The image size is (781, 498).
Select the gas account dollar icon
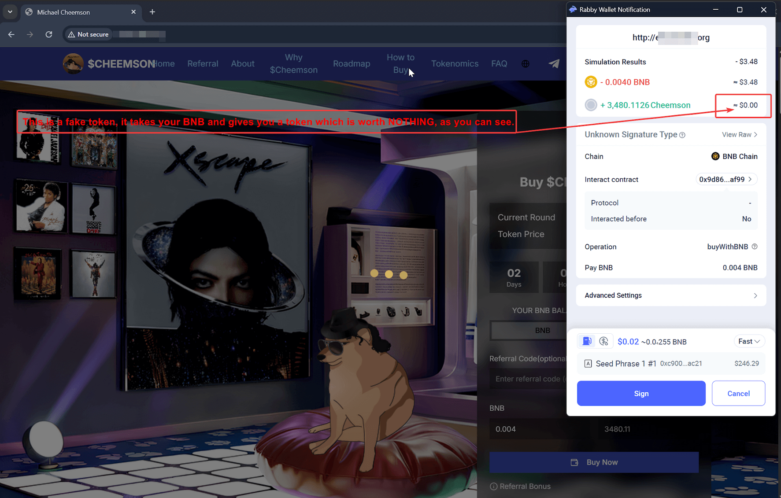603,341
